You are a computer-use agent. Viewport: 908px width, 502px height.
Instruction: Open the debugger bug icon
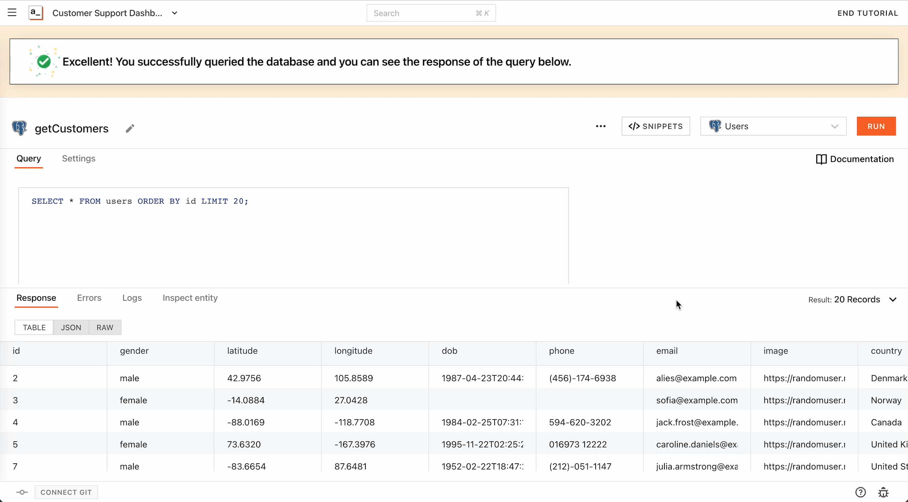(x=883, y=492)
